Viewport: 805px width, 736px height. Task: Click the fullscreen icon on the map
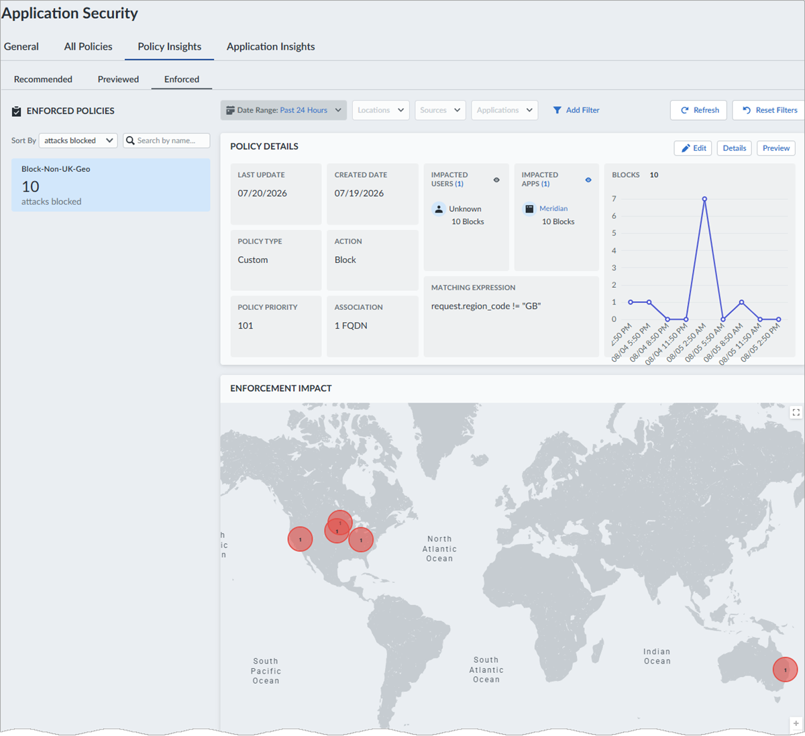pyautogui.click(x=796, y=413)
